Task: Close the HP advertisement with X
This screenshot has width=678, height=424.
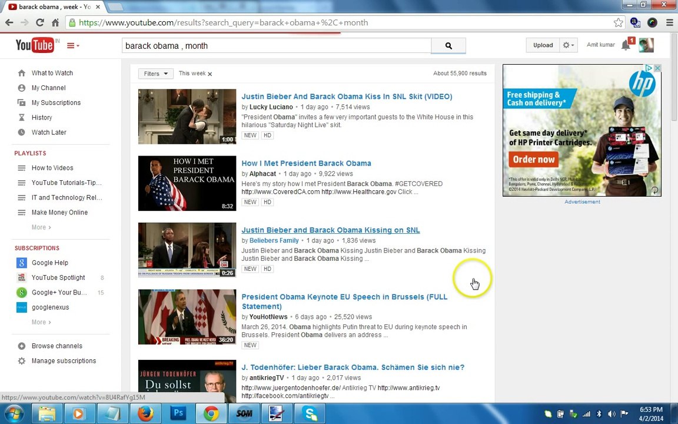Action: [x=657, y=68]
